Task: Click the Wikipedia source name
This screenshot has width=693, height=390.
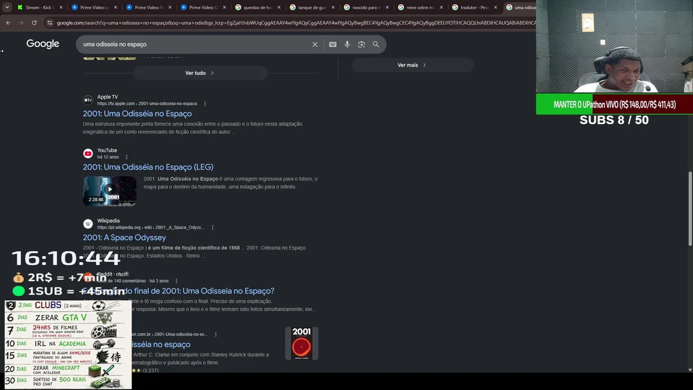Action: click(108, 221)
